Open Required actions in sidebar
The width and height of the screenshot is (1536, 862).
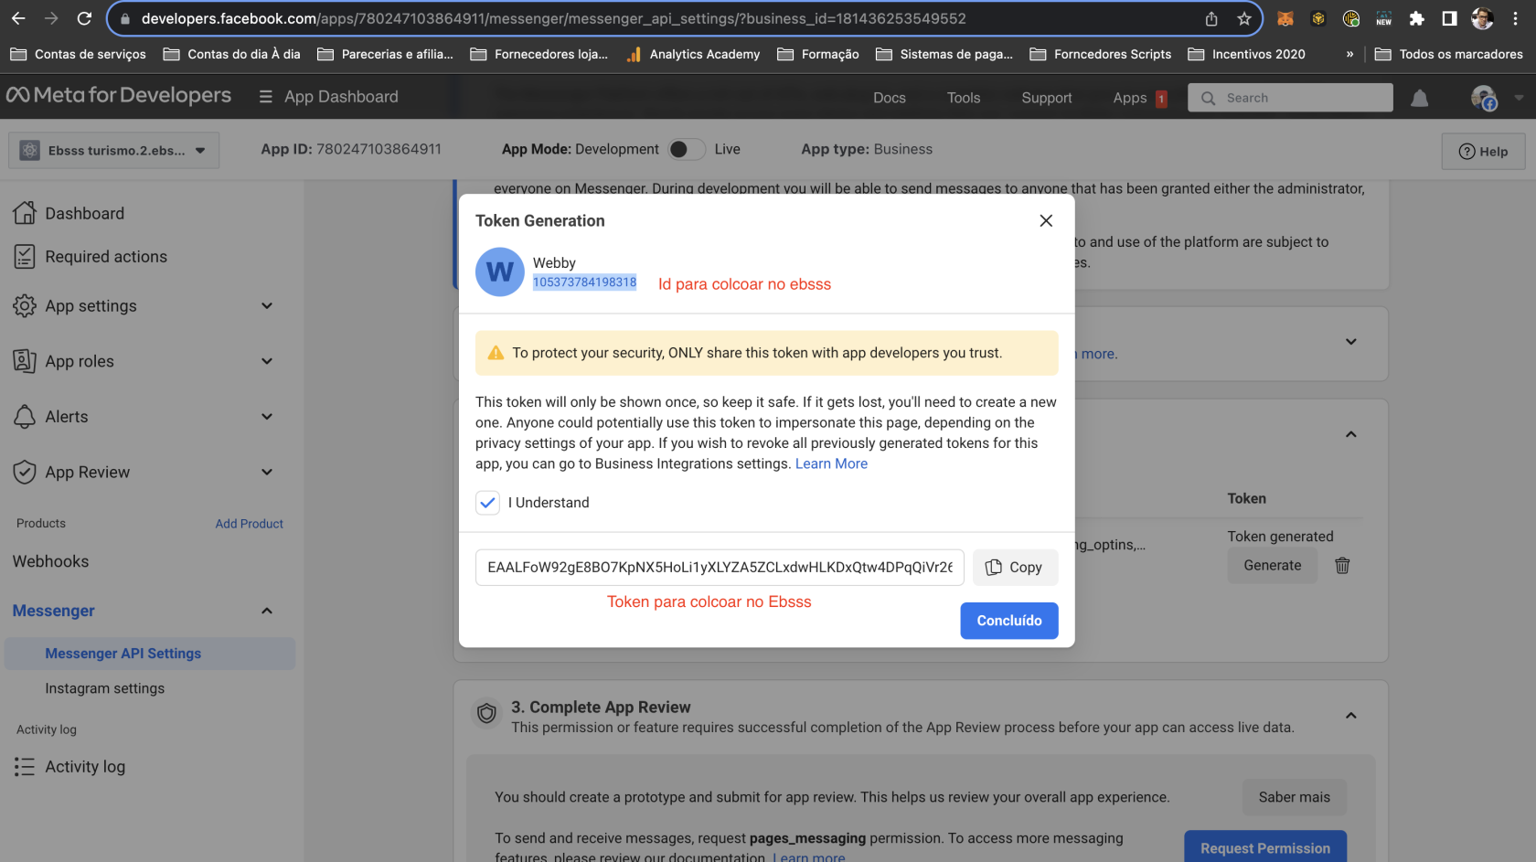[106, 257]
